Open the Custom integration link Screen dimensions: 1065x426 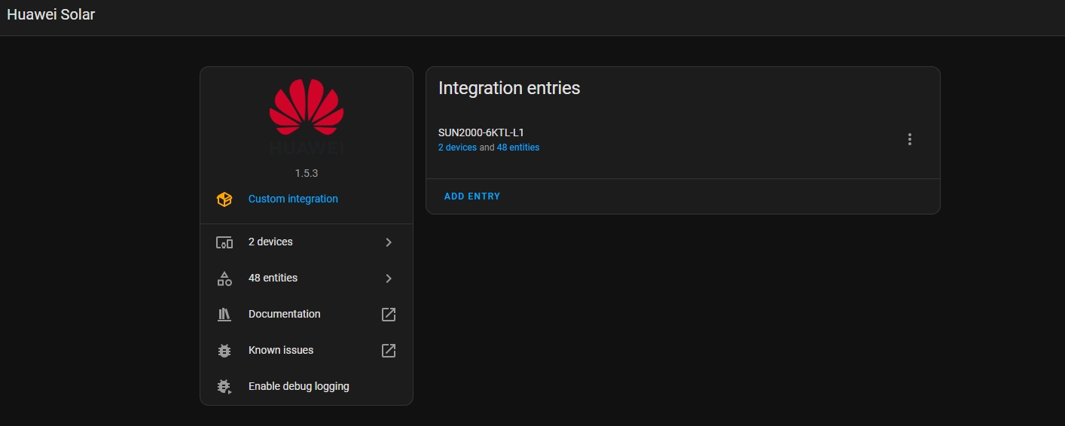tap(293, 199)
